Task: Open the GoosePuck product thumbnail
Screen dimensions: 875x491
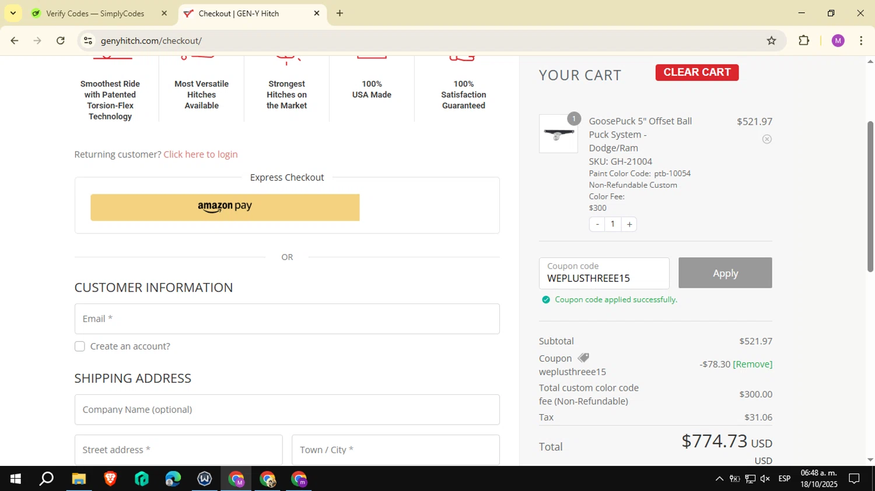Action: 558,133
